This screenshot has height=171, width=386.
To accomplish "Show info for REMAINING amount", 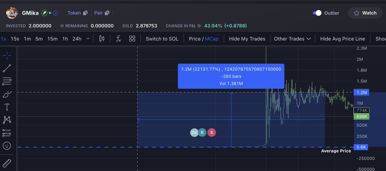I will pyautogui.click(x=62, y=26).
